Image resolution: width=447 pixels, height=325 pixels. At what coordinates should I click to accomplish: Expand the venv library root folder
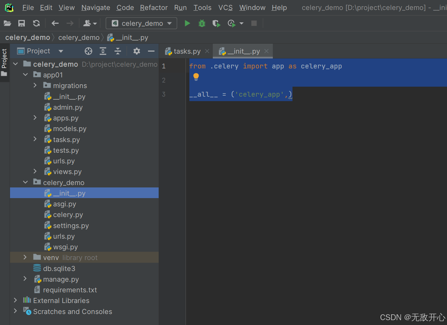(25, 257)
